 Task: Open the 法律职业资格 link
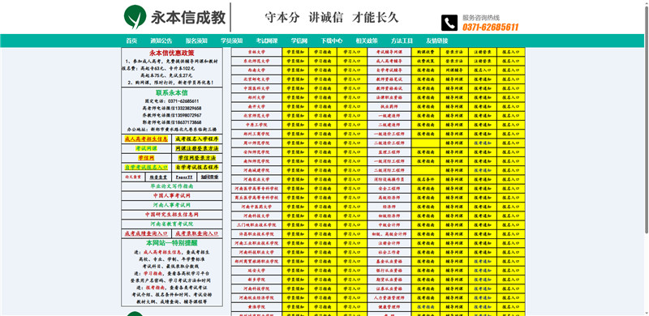click(x=389, y=97)
